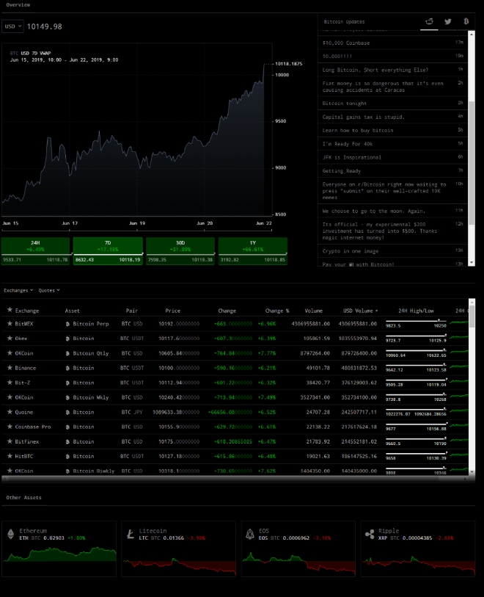Expand the Exchanges dropdown

(x=18, y=290)
